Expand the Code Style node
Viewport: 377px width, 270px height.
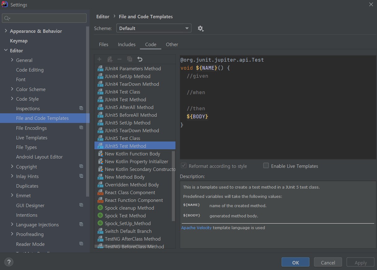pos(12,99)
